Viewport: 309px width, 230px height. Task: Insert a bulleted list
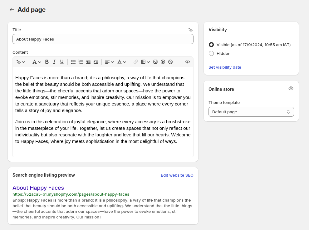click(x=73, y=62)
